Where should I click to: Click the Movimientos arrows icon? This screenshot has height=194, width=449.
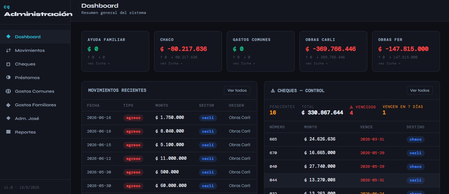click(8, 50)
